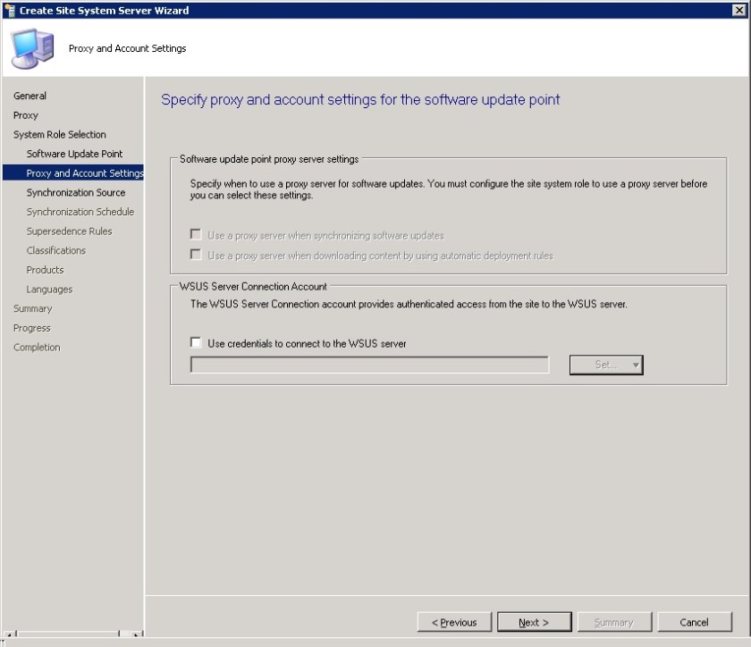Go back using the Previous button

click(x=454, y=622)
